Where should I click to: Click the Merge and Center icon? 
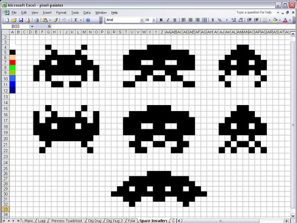(x=204, y=20)
